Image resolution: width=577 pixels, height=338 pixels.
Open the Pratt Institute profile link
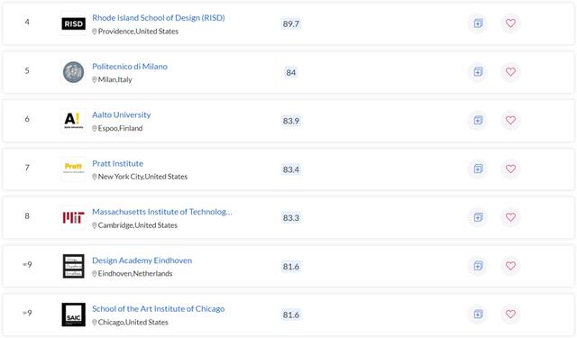(x=118, y=163)
